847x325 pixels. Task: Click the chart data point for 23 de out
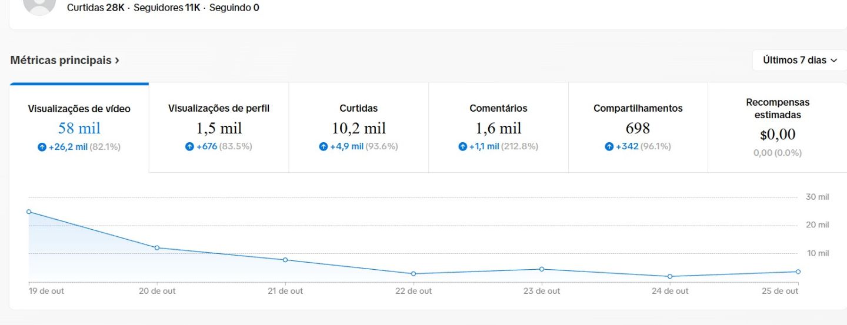pyautogui.click(x=542, y=269)
